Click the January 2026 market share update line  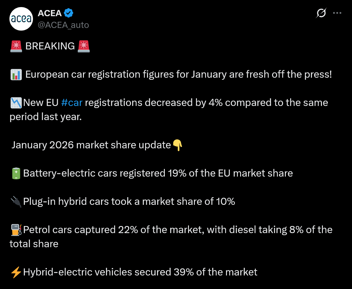(x=91, y=145)
